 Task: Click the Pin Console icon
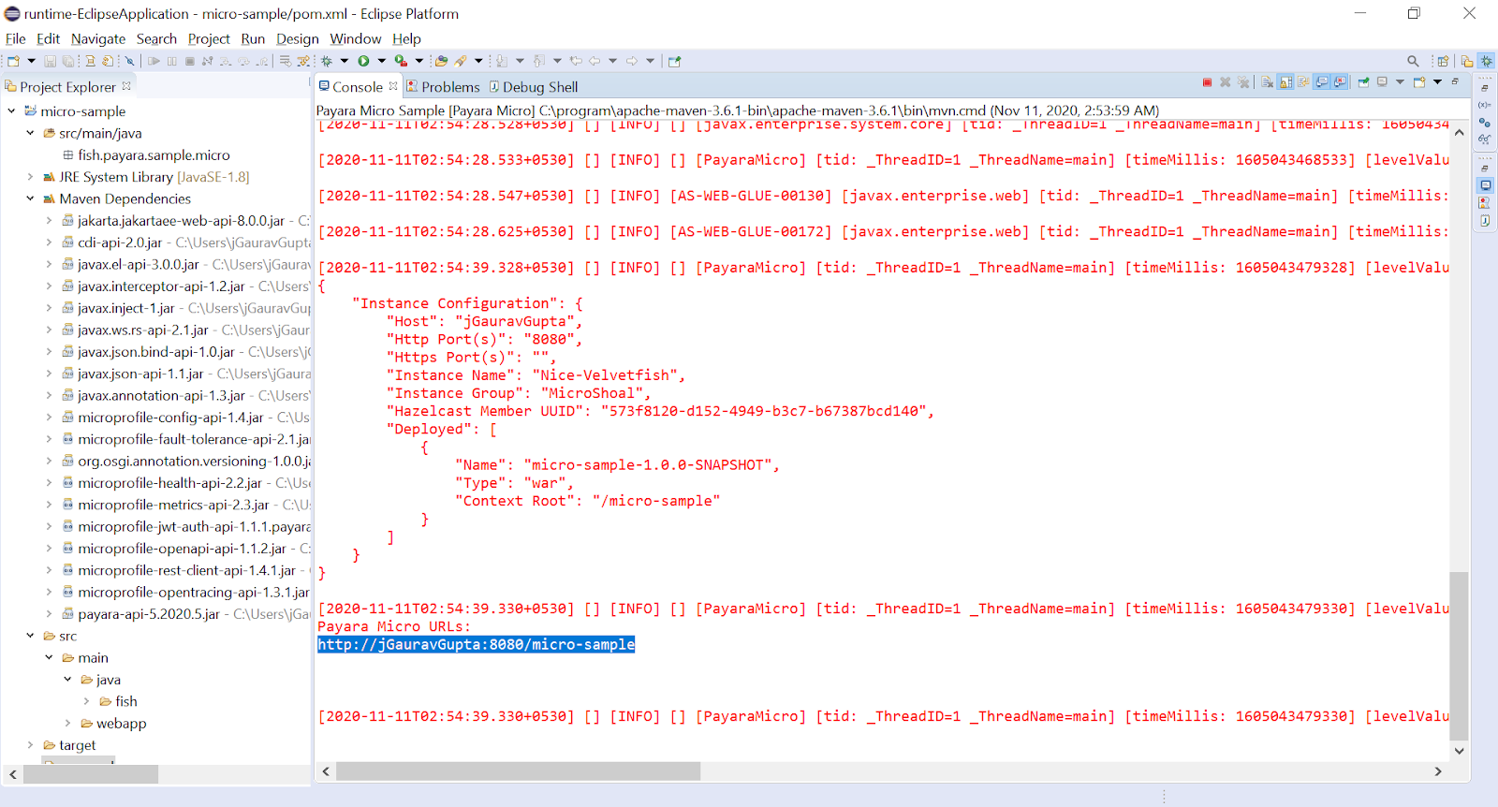point(1363,82)
